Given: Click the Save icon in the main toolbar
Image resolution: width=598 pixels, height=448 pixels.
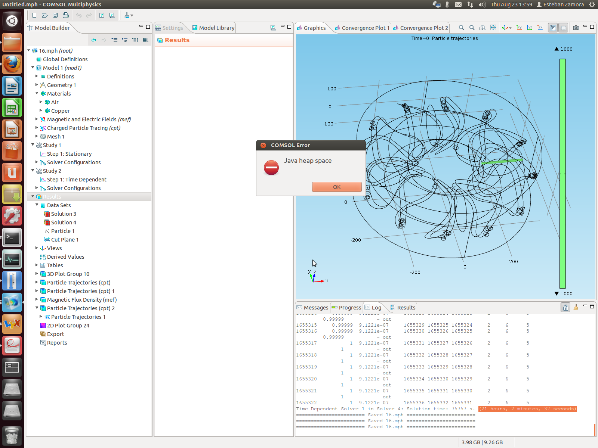Looking at the screenshot, I should tap(55, 15).
